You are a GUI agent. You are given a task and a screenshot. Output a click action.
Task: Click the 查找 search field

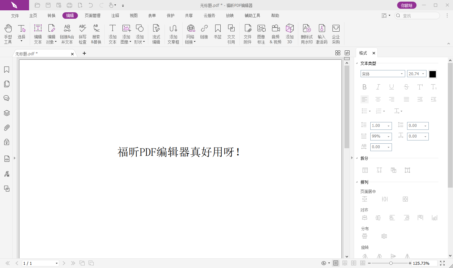point(419,15)
